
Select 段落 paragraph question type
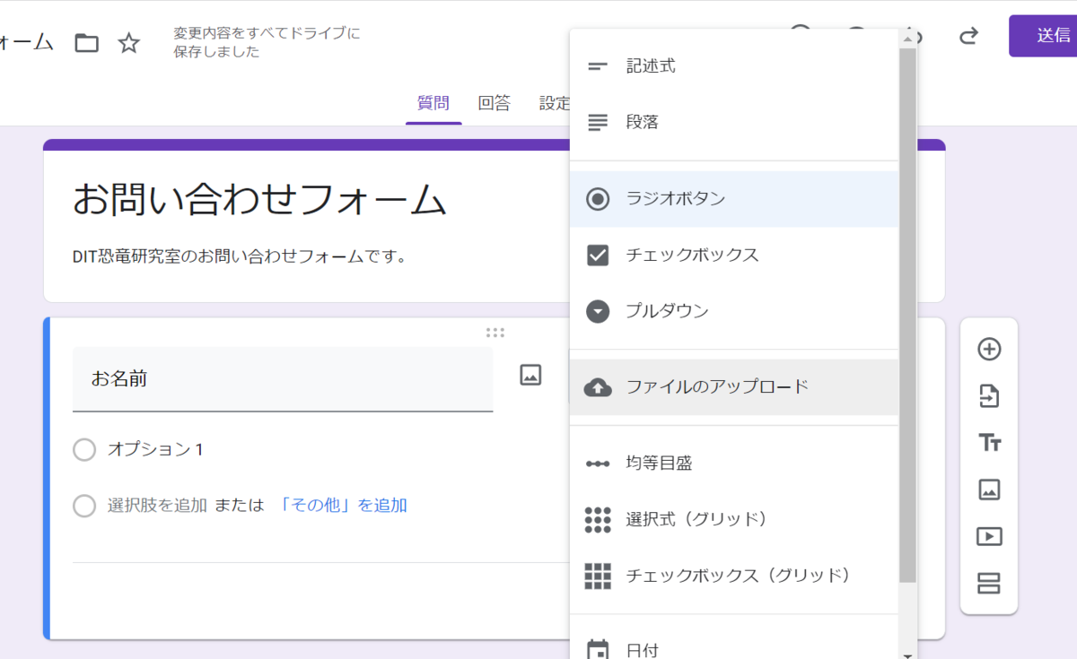[734, 123]
